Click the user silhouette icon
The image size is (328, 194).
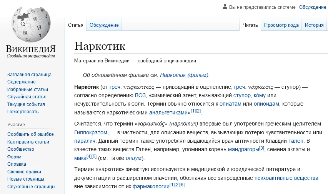click(x=225, y=7)
